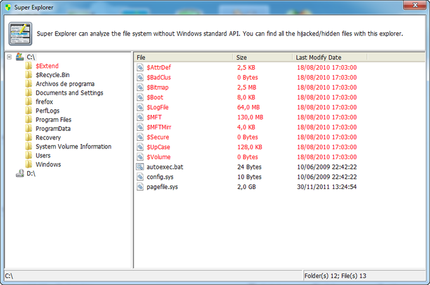Click the $Bitmap file icon

pos(140,87)
